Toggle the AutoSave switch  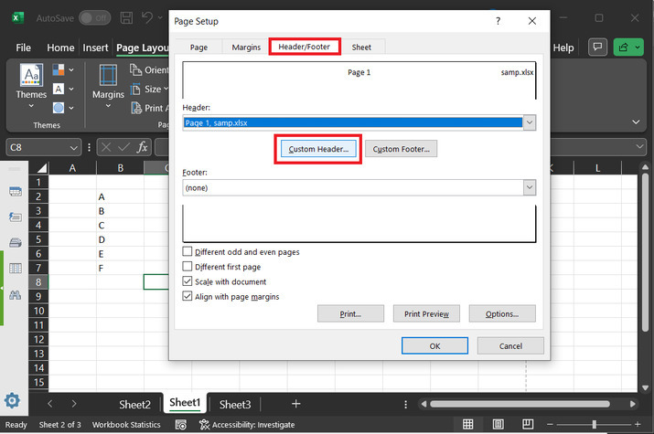click(95, 18)
